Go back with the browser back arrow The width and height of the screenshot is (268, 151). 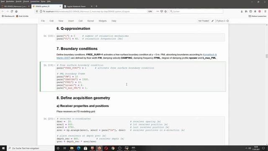pyautogui.click(x=3, y=11)
